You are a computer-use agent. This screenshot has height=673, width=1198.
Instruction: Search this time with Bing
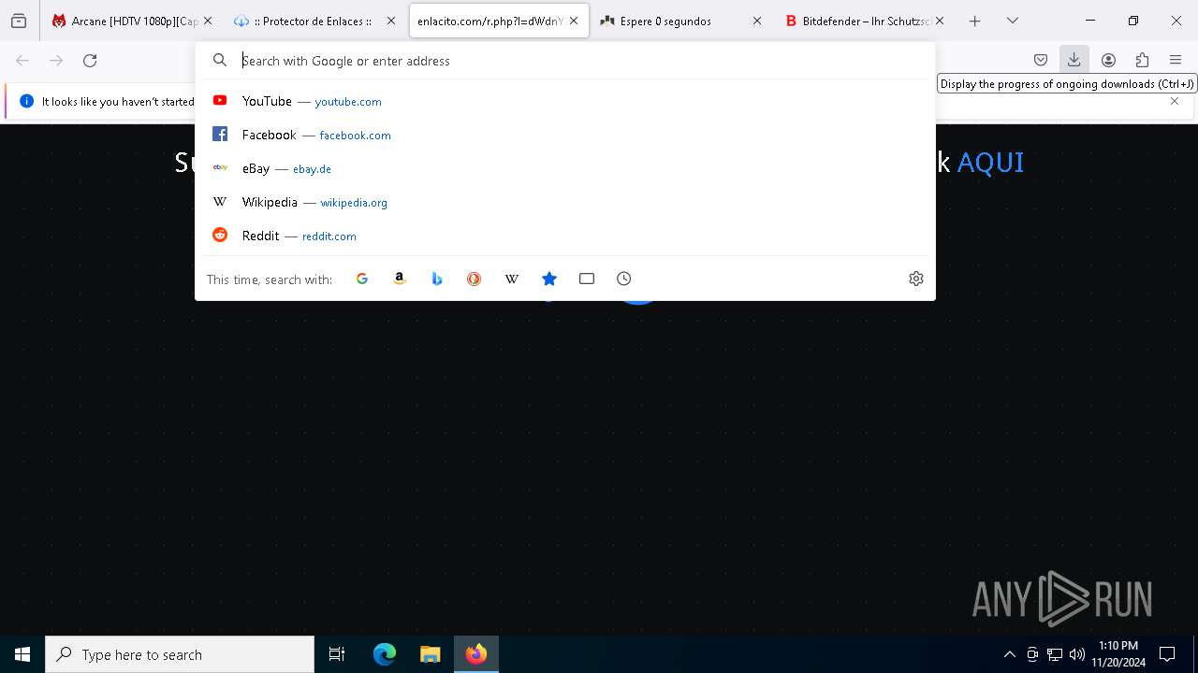click(437, 279)
